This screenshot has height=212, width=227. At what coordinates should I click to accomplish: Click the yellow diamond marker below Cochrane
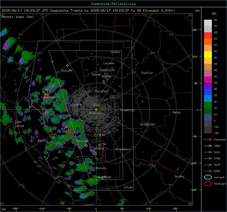coord(86,145)
